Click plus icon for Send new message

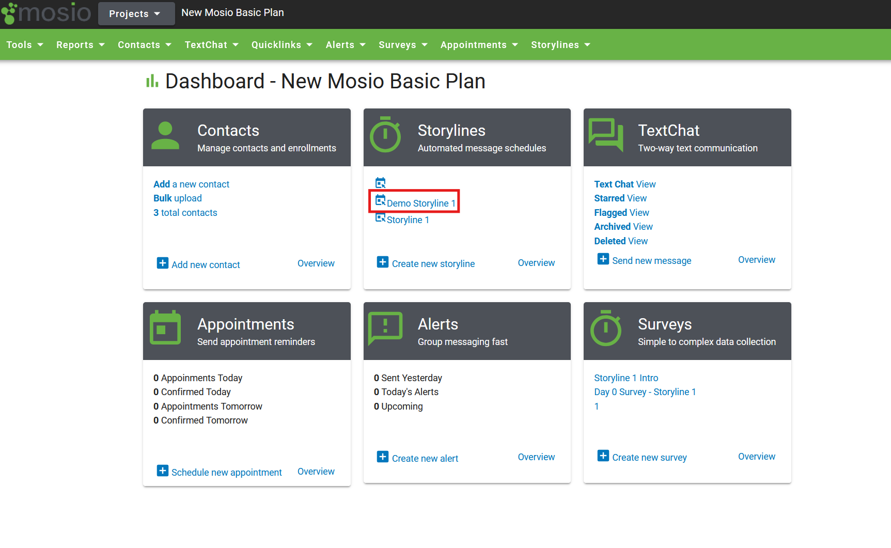click(x=603, y=259)
